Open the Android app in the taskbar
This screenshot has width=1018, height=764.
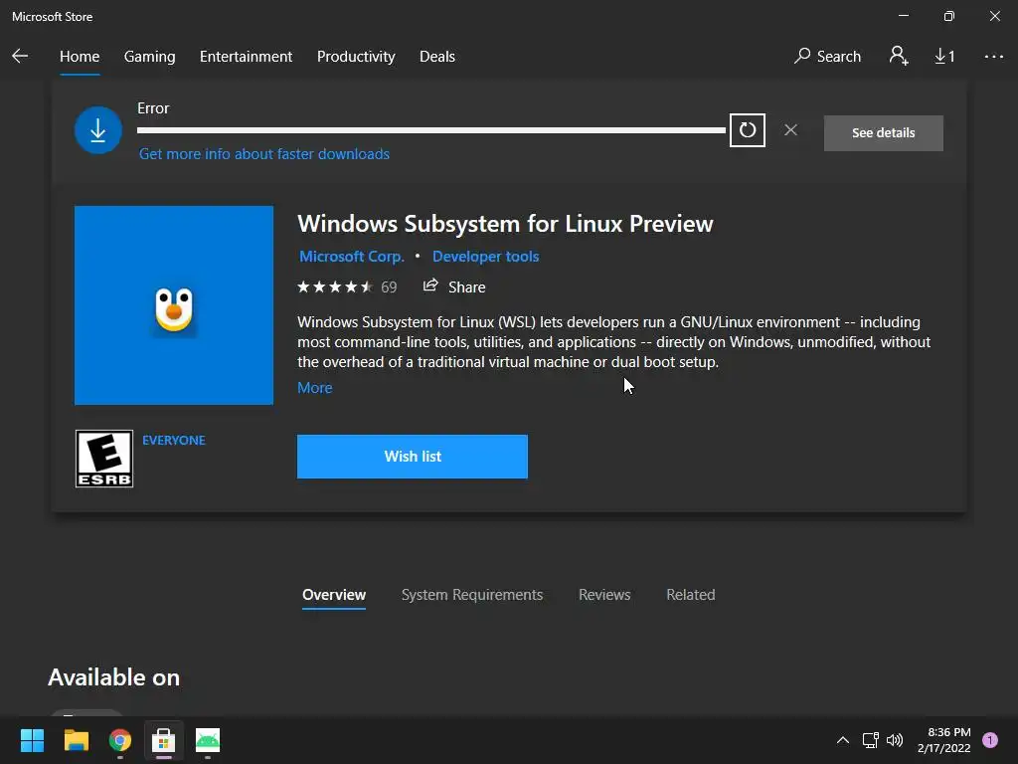pyautogui.click(x=208, y=740)
